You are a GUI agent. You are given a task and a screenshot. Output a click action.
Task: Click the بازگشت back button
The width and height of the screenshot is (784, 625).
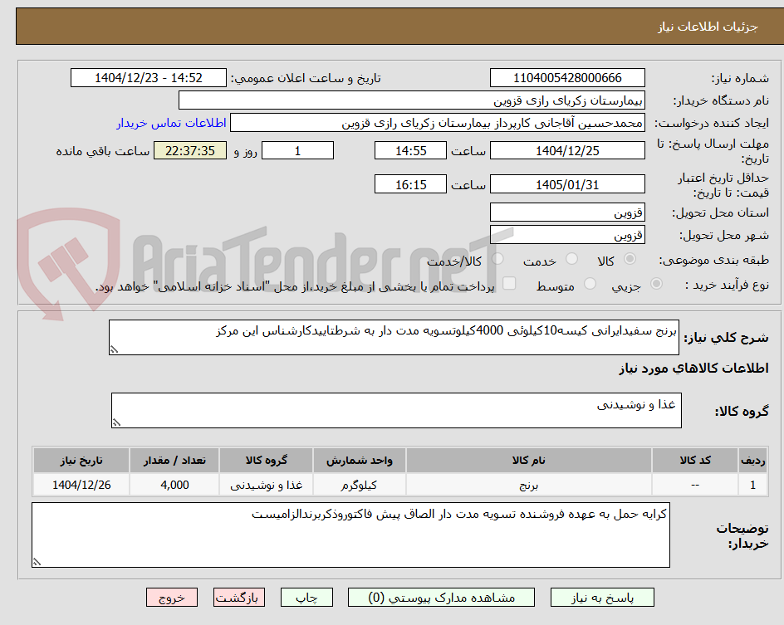(x=239, y=598)
